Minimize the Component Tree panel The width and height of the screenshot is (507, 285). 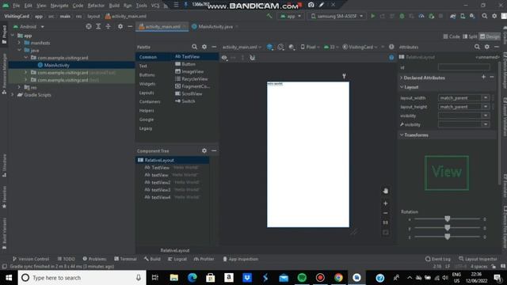coord(214,150)
